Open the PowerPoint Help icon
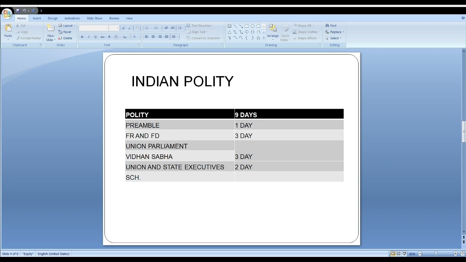The width and height of the screenshot is (466, 262). point(463,18)
